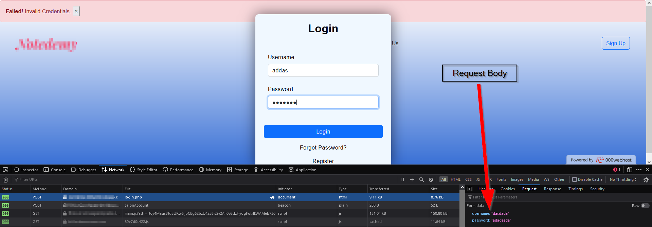Toggle the Raw form data switch

pos(645,206)
